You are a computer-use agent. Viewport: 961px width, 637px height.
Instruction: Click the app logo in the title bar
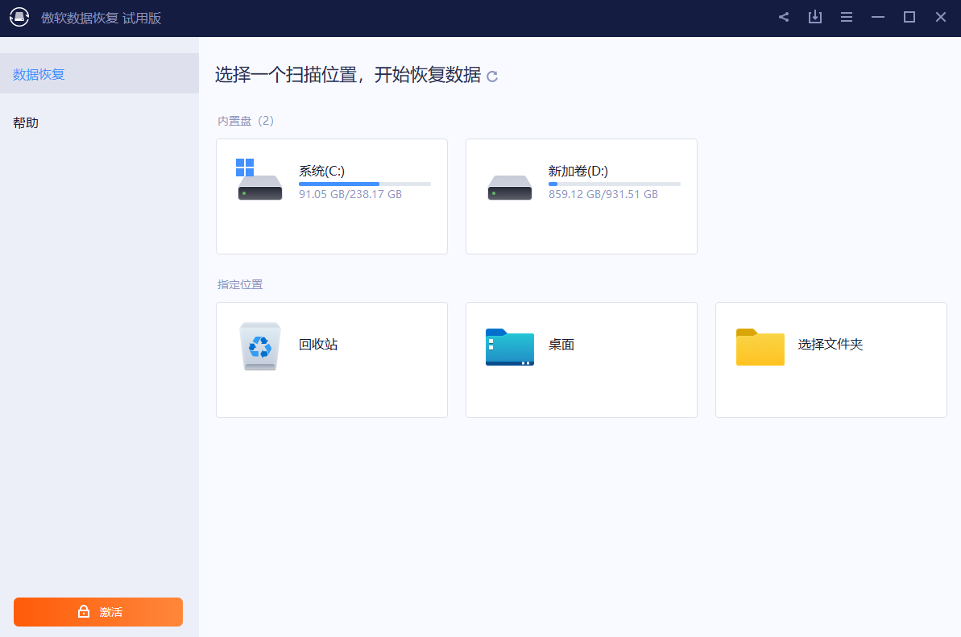pos(19,16)
